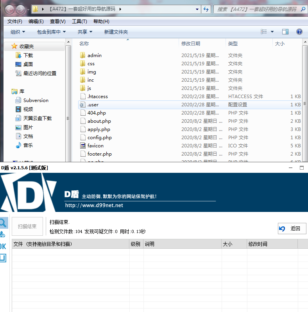Open the view options dropdown arrow

272,32
